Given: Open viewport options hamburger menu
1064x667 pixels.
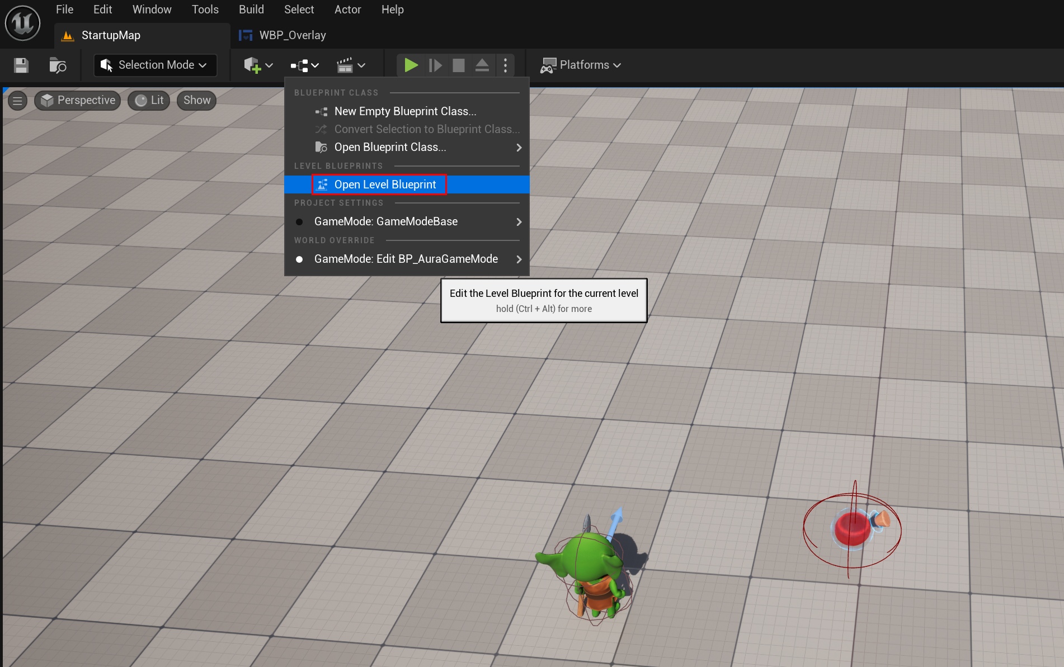Looking at the screenshot, I should tap(17, 101).
